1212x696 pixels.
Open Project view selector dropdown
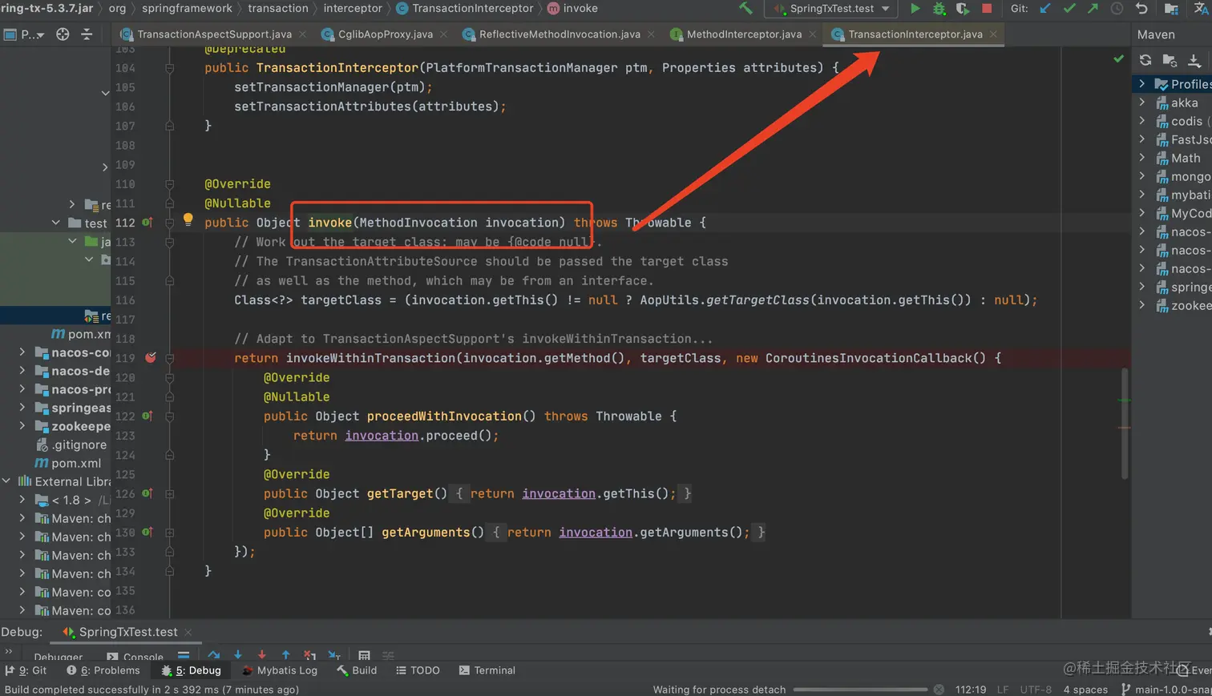click(33, 34)
